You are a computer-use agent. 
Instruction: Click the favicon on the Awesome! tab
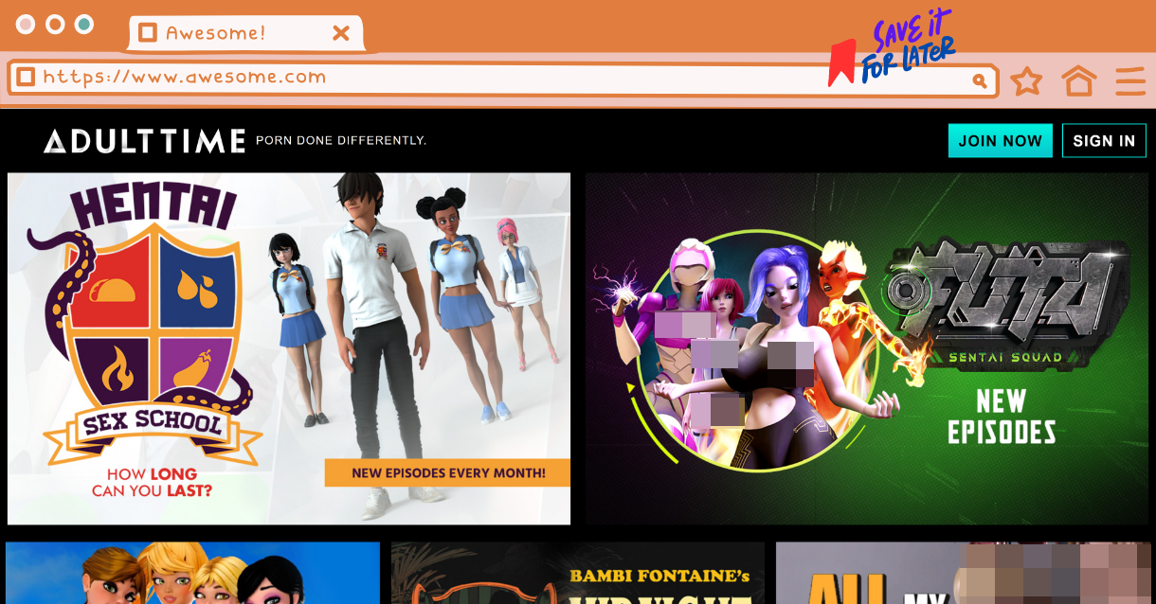tap(147, 33)
